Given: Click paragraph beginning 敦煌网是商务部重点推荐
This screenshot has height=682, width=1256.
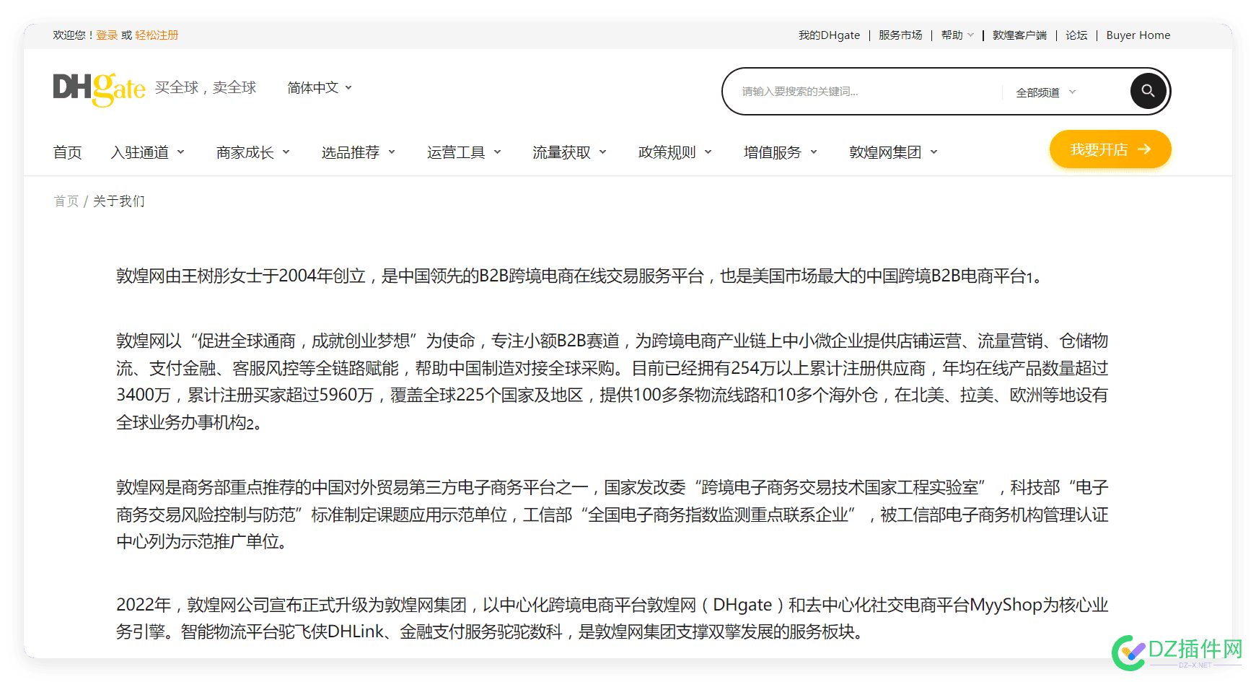Looking at the screenshot, I should pos(612,514).
